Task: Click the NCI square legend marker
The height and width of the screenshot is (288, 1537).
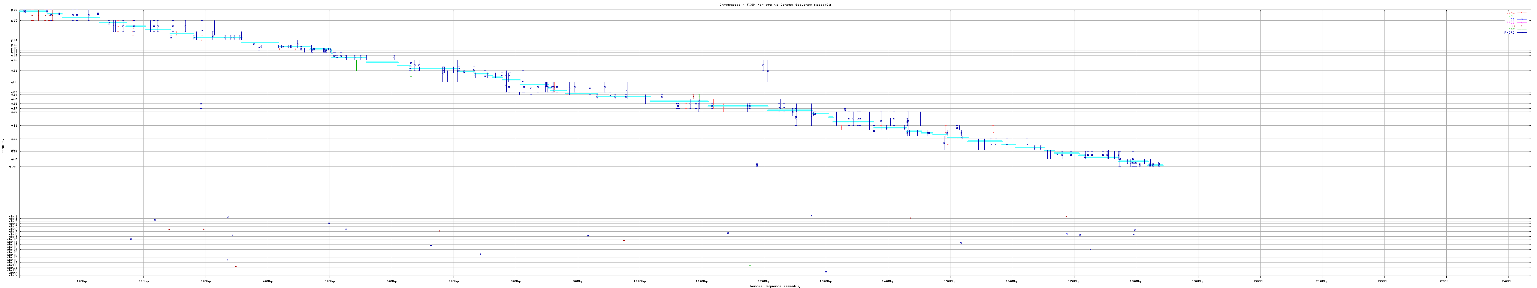Action: coord(1521,19)
